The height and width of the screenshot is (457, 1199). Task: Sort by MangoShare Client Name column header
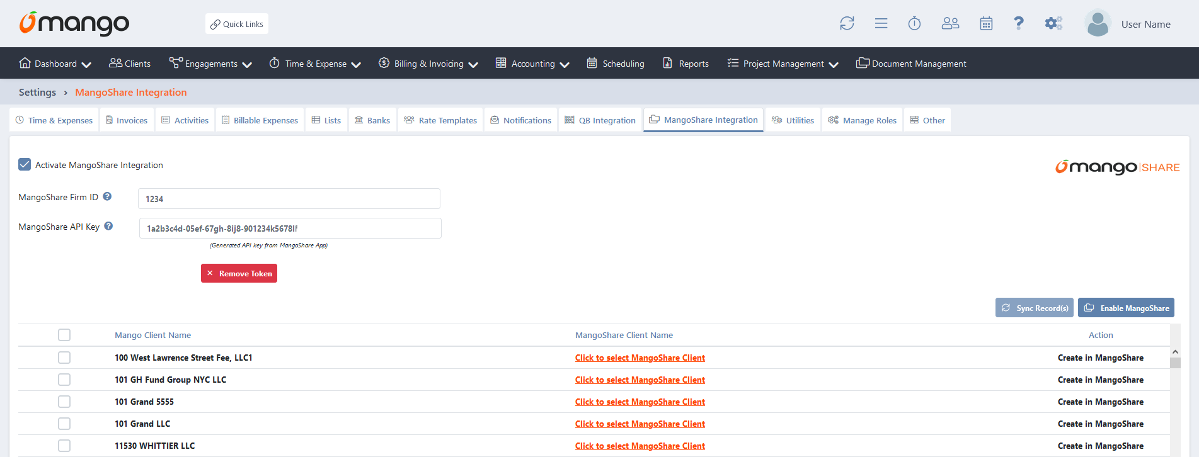(624, 335)
